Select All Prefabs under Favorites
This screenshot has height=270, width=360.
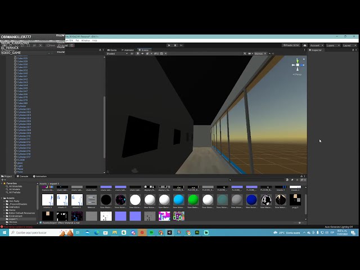pos(15,192)
